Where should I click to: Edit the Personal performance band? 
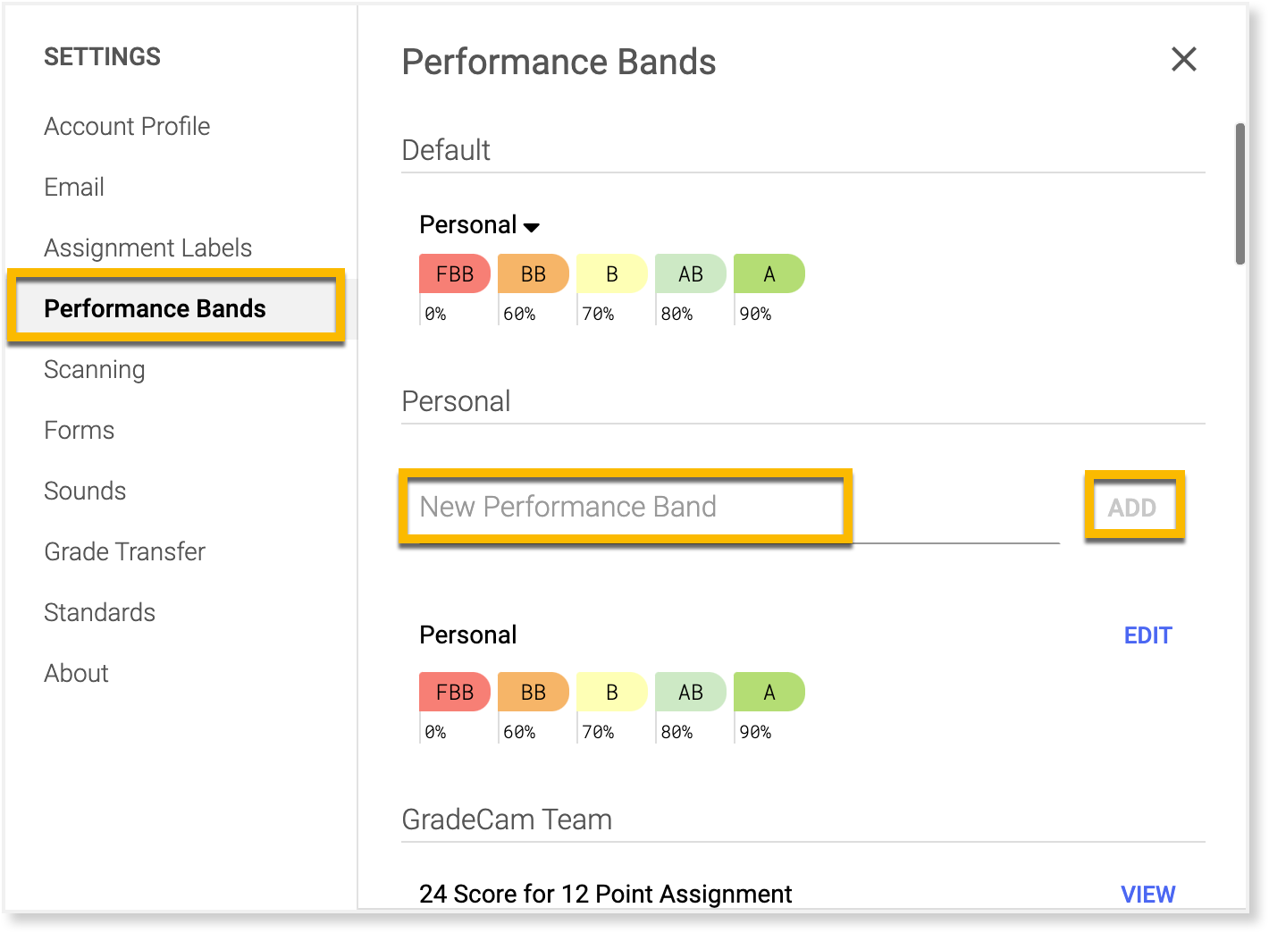(x=1147, y=635)
